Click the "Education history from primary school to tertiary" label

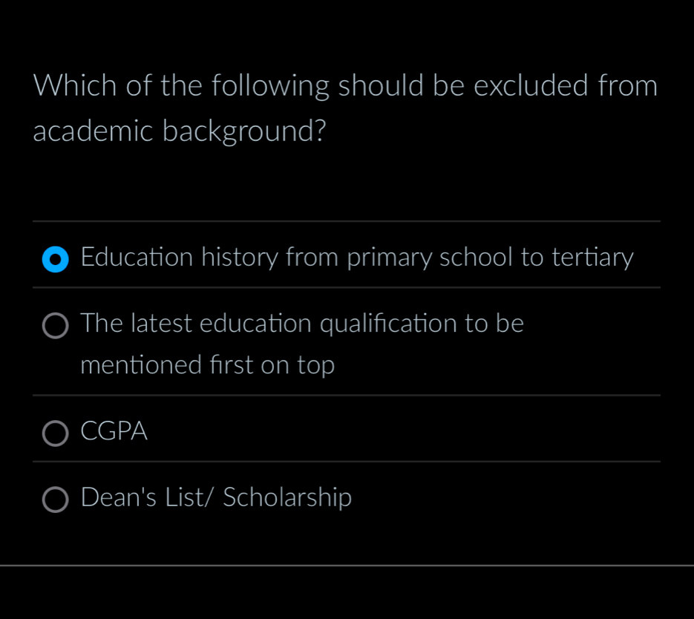coord(357,258)
